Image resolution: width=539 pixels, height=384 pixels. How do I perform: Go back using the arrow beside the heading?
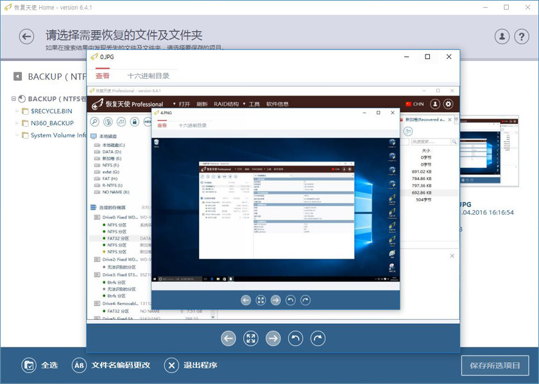(x=26, y=37)
